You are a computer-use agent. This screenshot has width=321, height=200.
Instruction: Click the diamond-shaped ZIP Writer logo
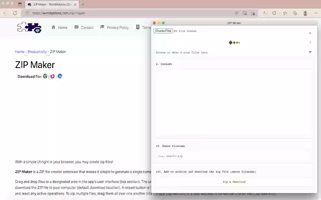[234, 42]
